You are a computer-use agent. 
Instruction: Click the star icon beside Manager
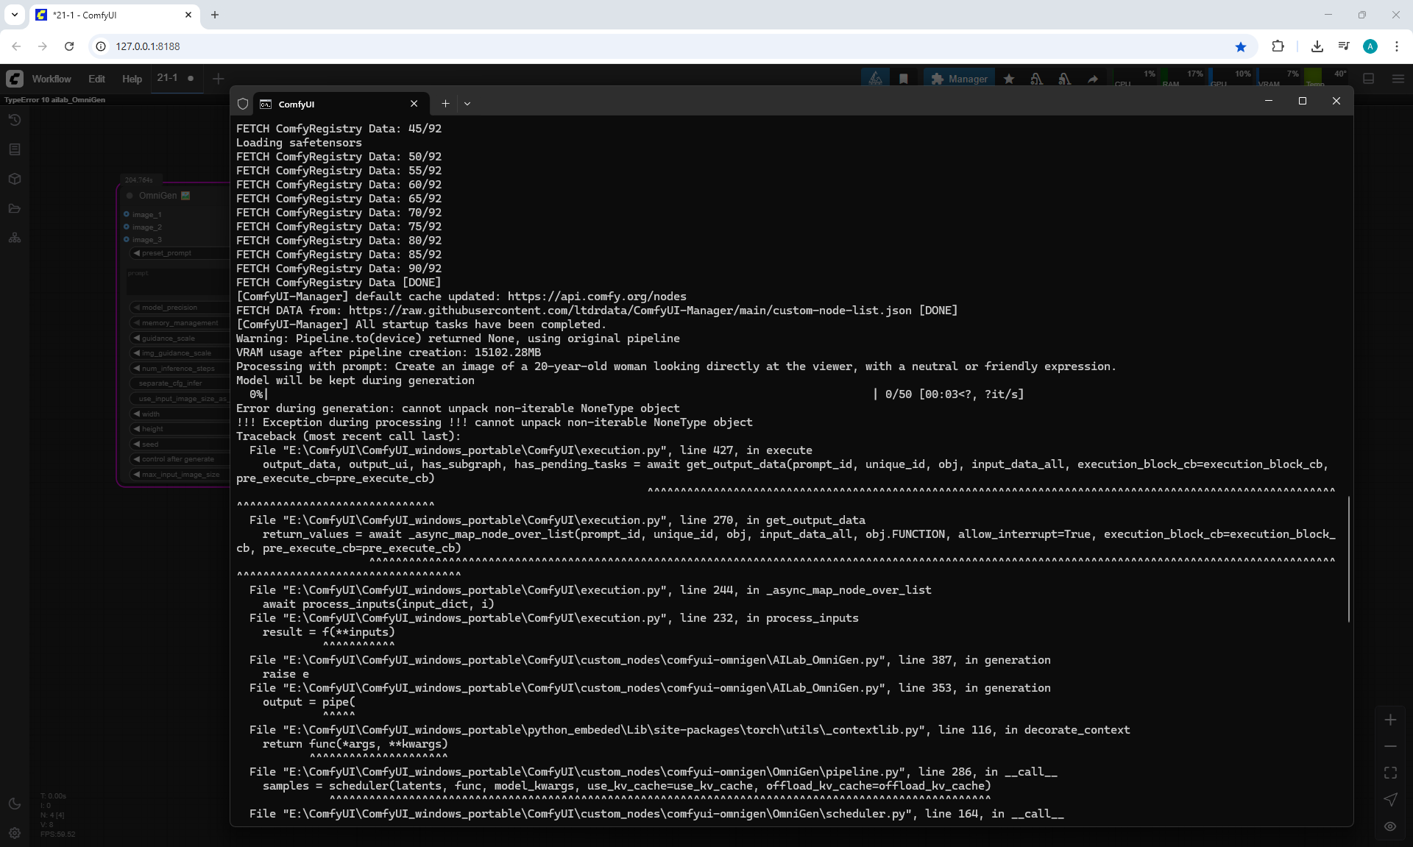pyautogui.click(x=1009, y=79)
